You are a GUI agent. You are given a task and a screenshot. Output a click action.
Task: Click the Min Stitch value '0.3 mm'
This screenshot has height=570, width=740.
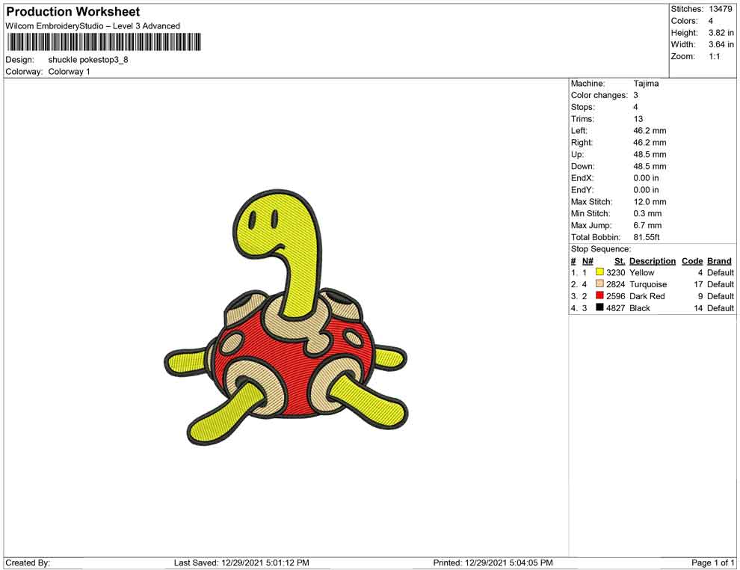647,213
